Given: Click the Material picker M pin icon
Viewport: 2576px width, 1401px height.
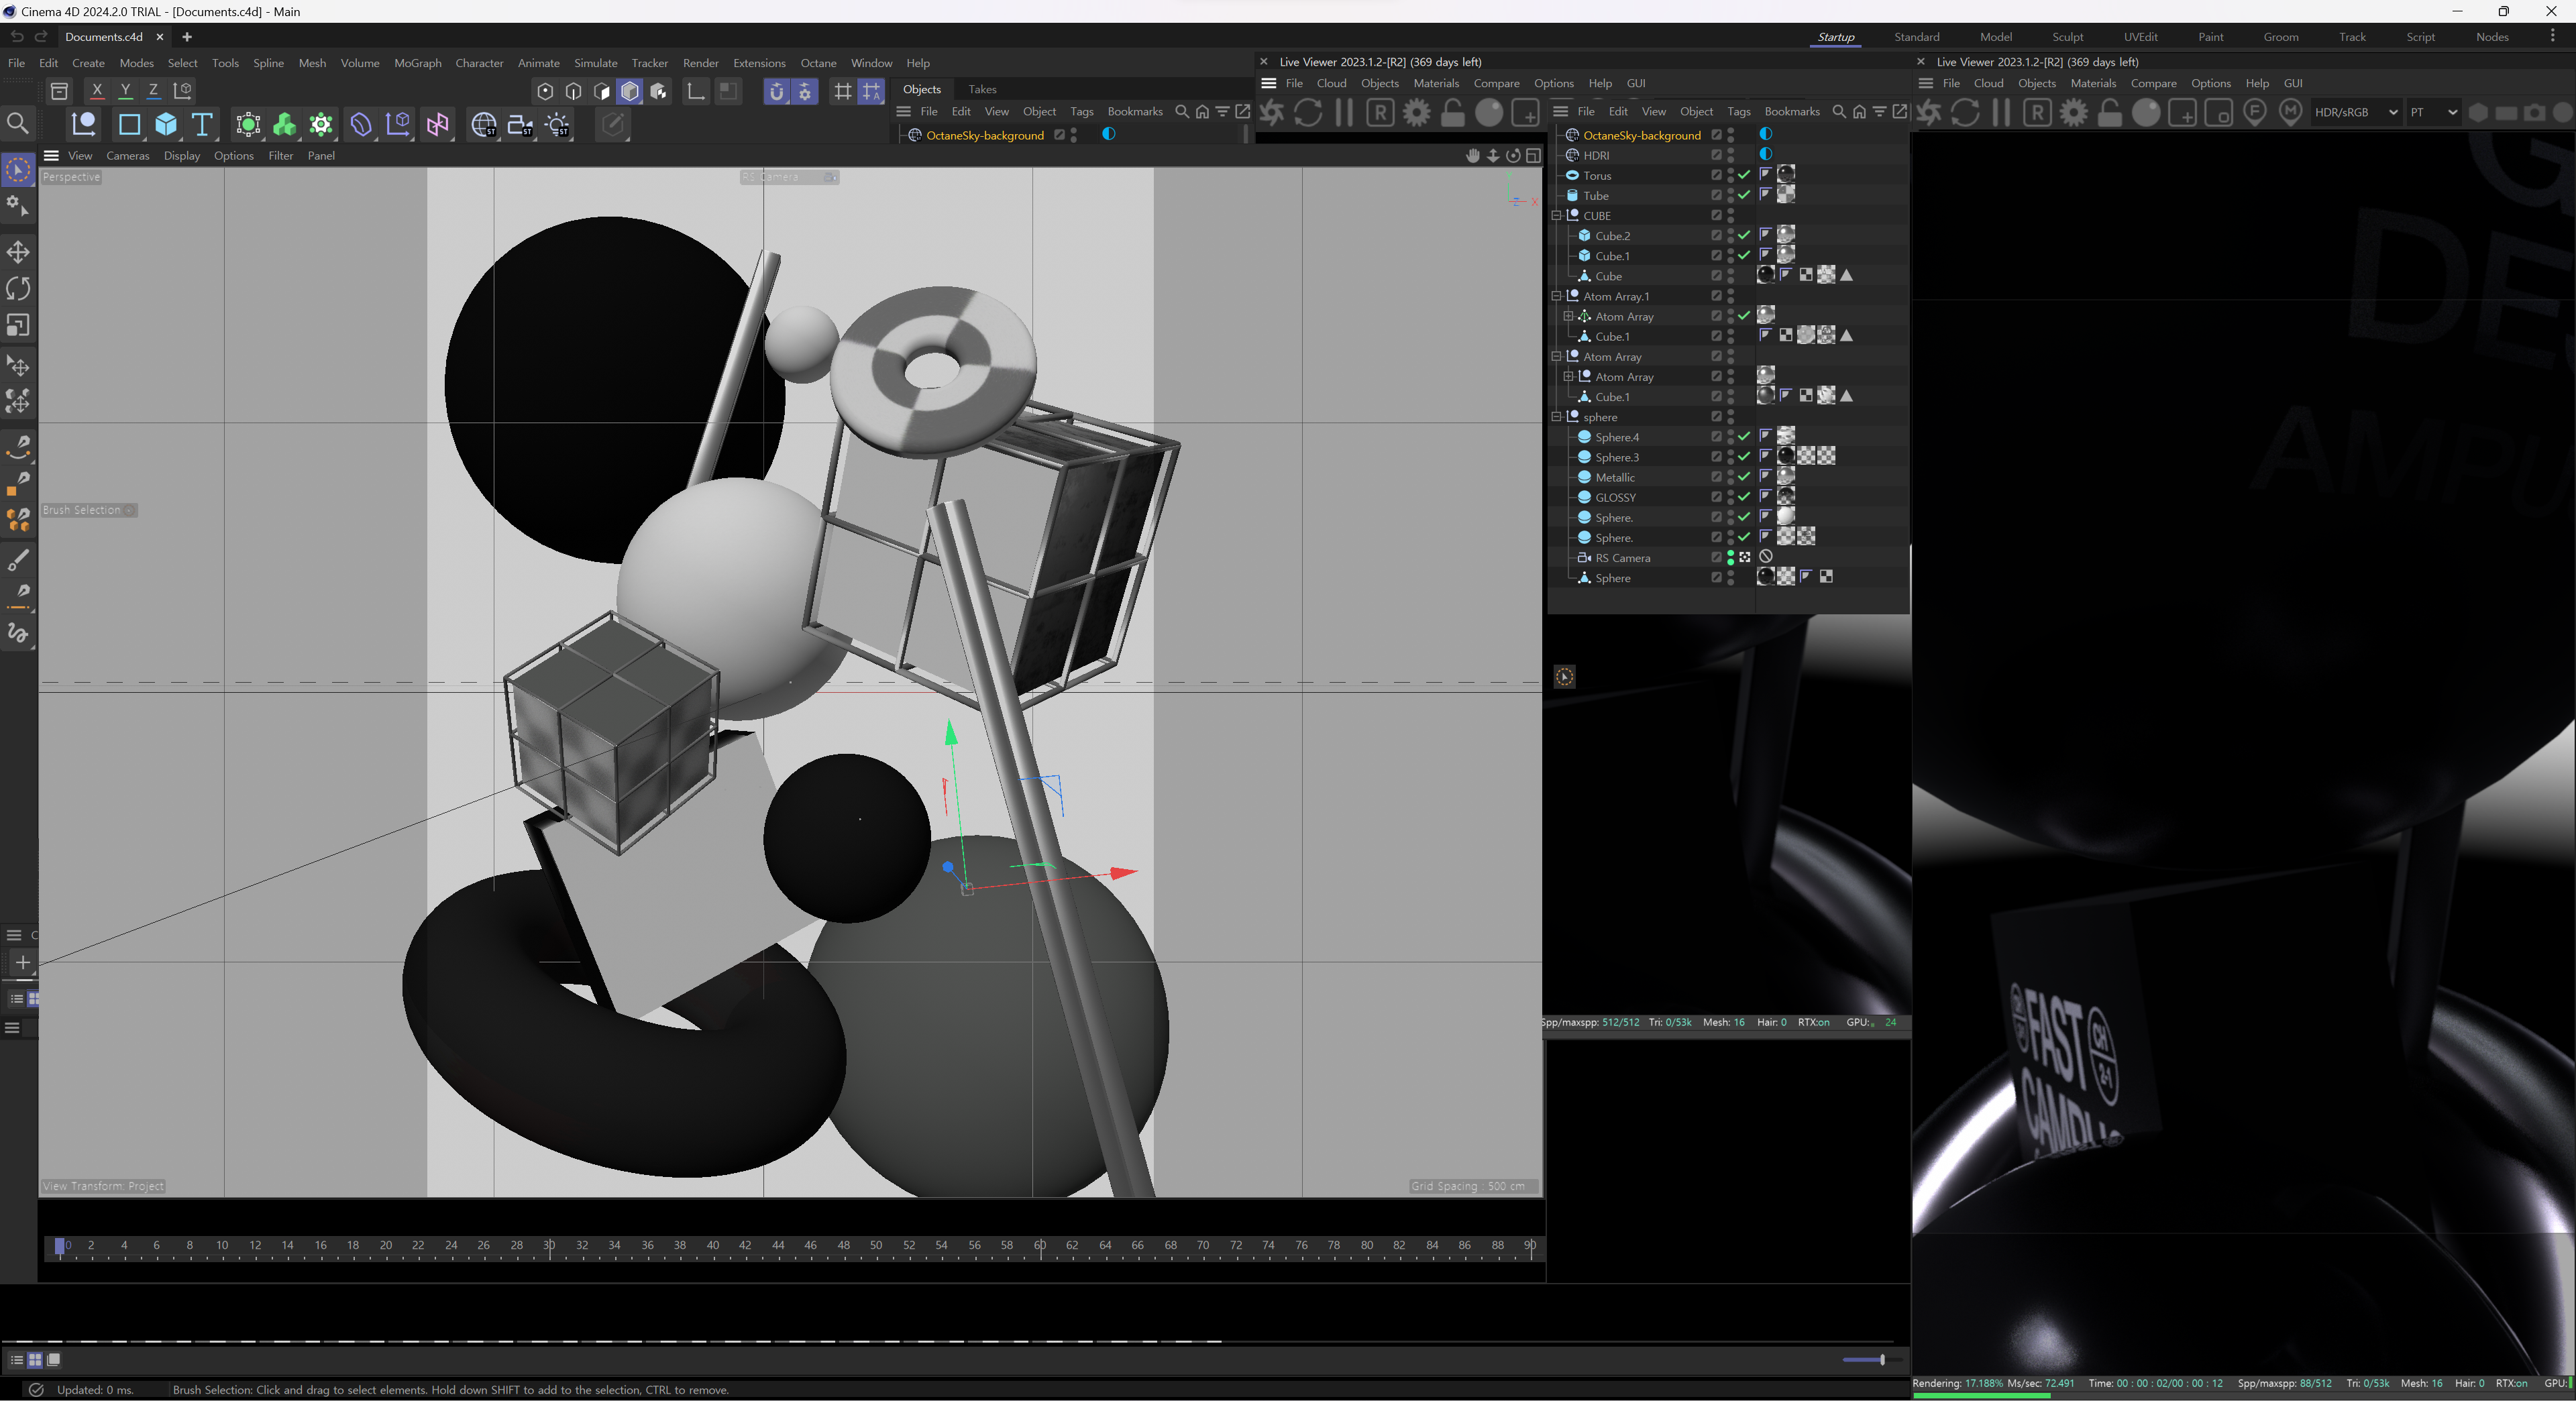Looking at the screenshot, I should (x=2291, y=112).
